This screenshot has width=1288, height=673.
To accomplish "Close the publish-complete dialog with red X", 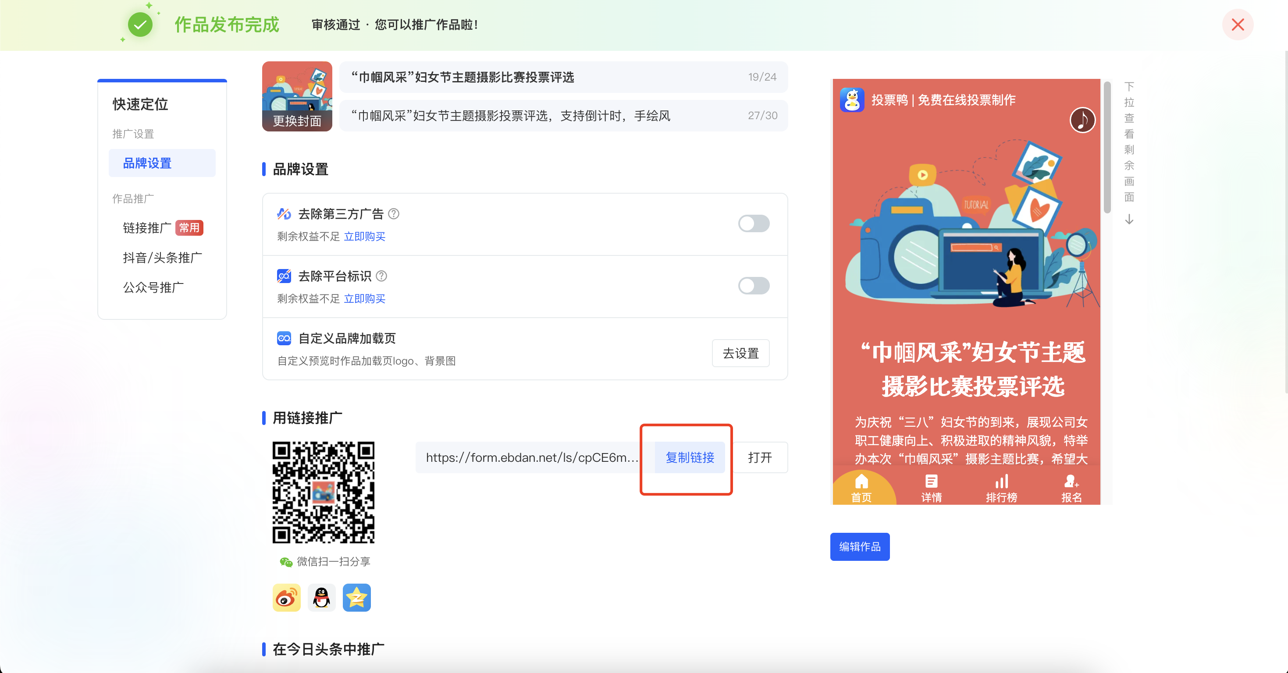I will (1238, 25).
